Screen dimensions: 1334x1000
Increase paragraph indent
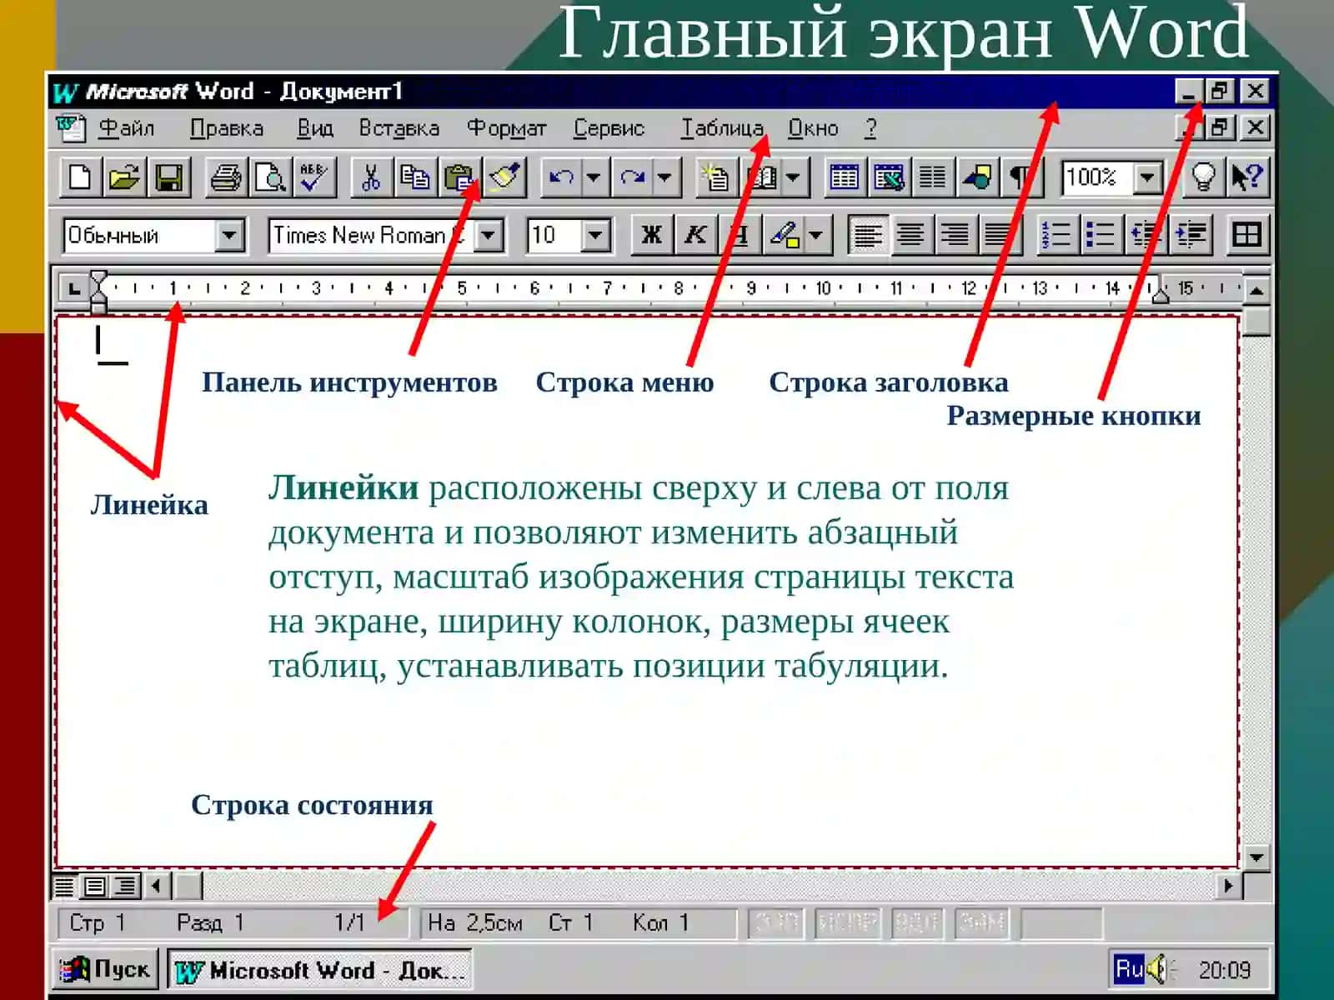1191,235
